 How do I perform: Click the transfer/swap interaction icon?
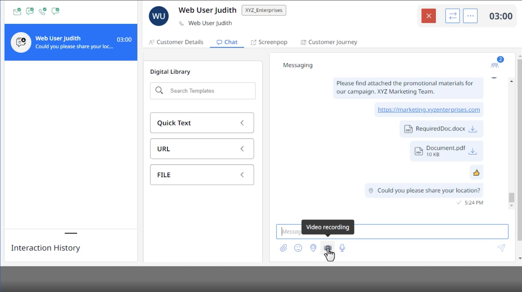point(453,16)
